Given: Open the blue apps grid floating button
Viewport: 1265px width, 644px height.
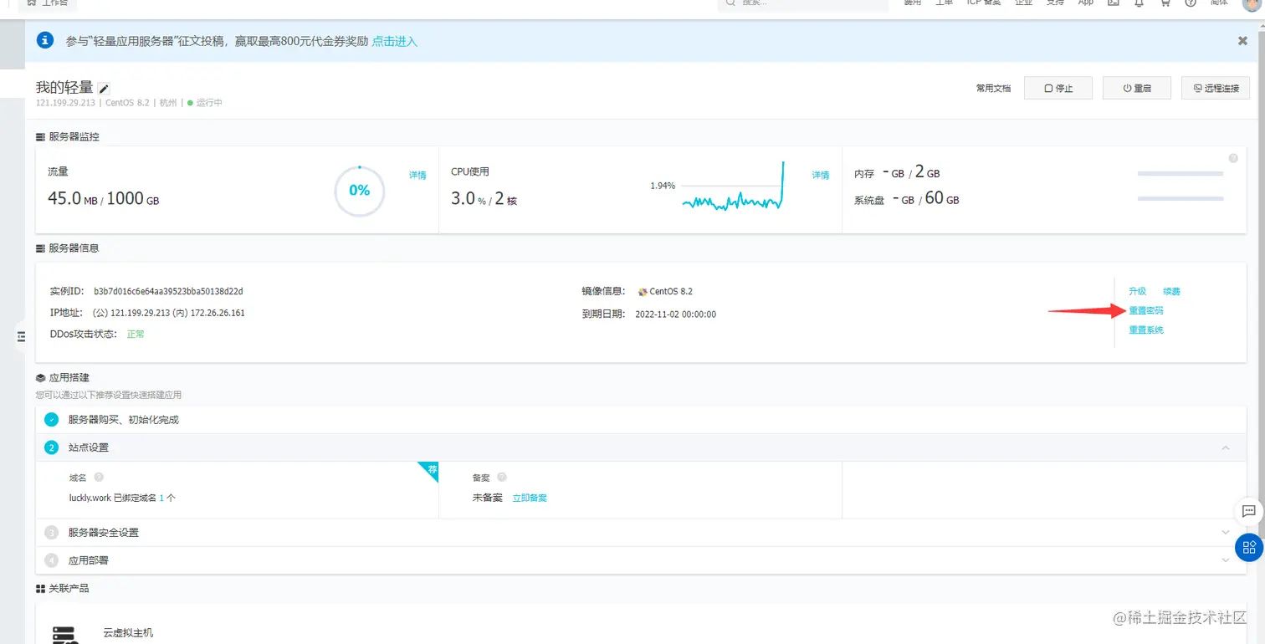Looking at the screenshot, I should tap(1249, 547).
